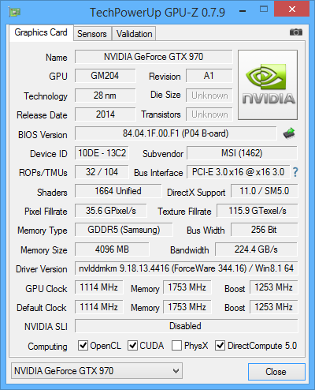This screenshot has width=315, height=390.
Task: Click the Bus Interface question mark
Action: point(295,172)
